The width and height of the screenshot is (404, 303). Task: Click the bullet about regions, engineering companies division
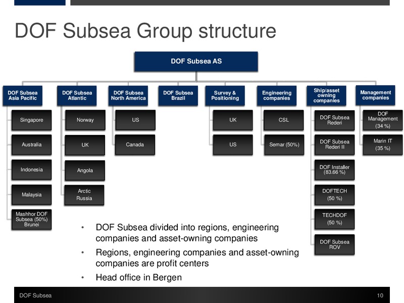[x=187, y=233]
